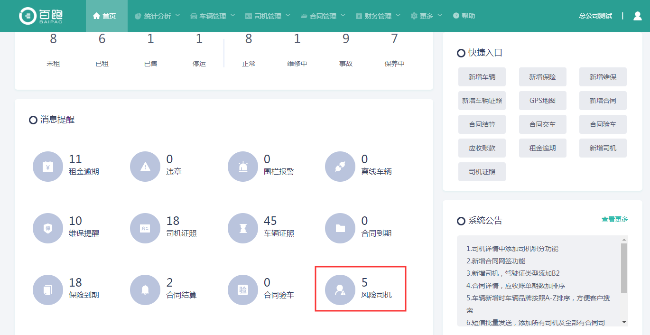Viewport: 650px width, 335px height.
Task: Click the 车辆证照 hourglass icon
Action: (243, 228)
